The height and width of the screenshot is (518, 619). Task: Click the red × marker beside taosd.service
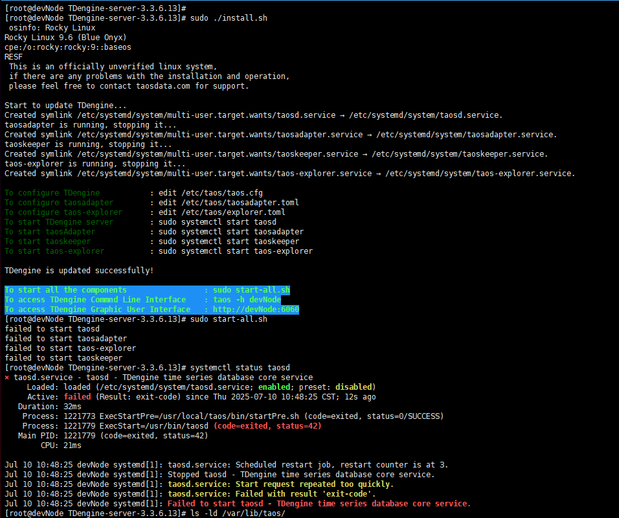click(7, 377)
